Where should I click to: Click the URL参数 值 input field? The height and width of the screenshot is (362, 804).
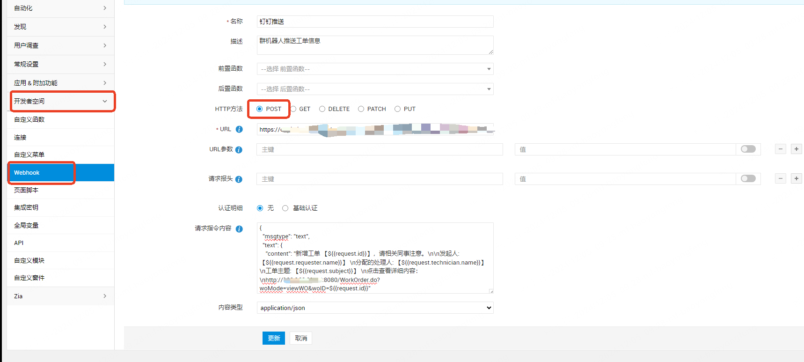coord(625,149)
